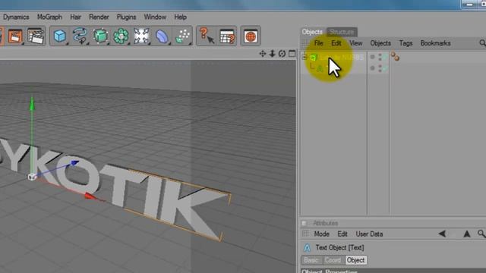Toggle Extrude NURBS layer gray dot

[x=373, y=57]
